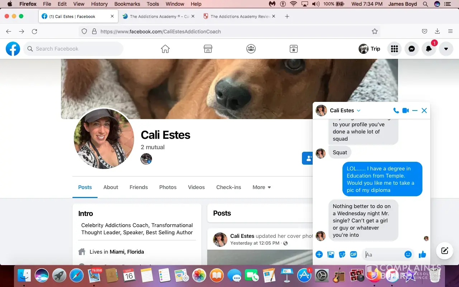Open the History menu
Screen dimensions: 459x287
point(99,4)
